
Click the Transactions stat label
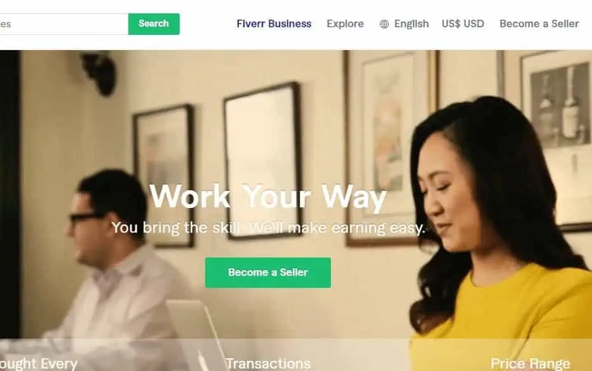click(x=267, y=363)
